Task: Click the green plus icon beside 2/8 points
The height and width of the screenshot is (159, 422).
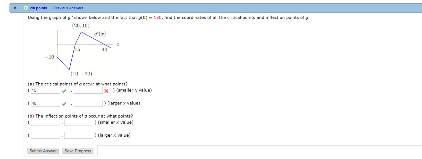Action: [26, 8]
